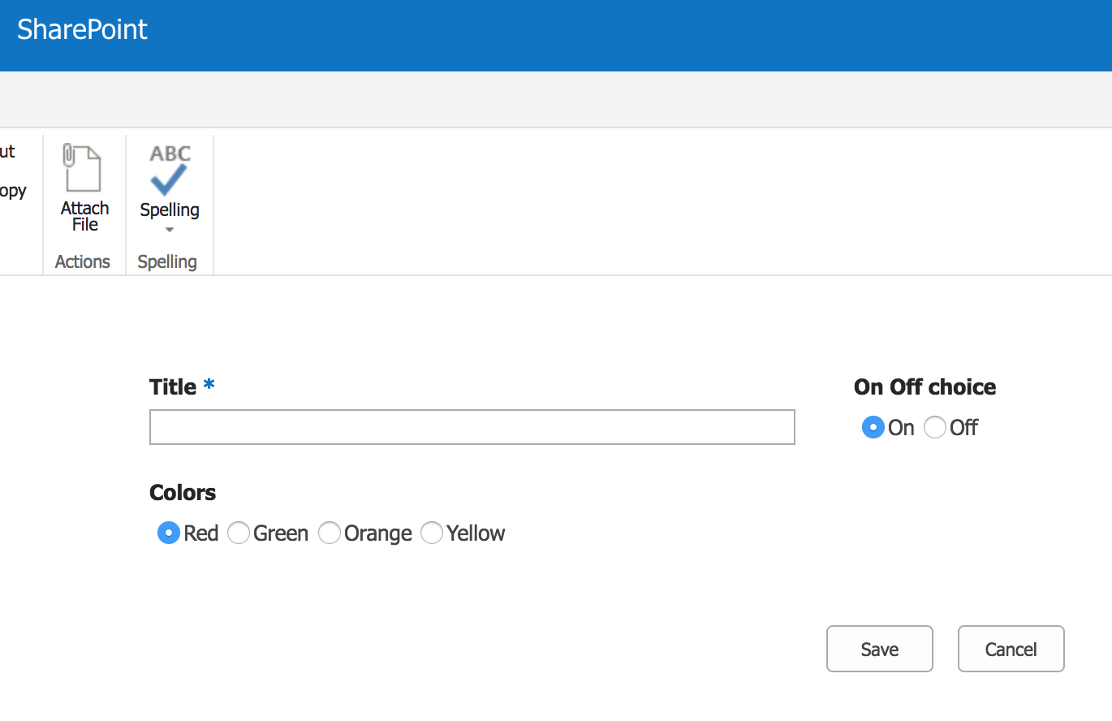This screenshot has height=721, width=1112.
Task: Click the partially visible Cut command
Action: 7,152
